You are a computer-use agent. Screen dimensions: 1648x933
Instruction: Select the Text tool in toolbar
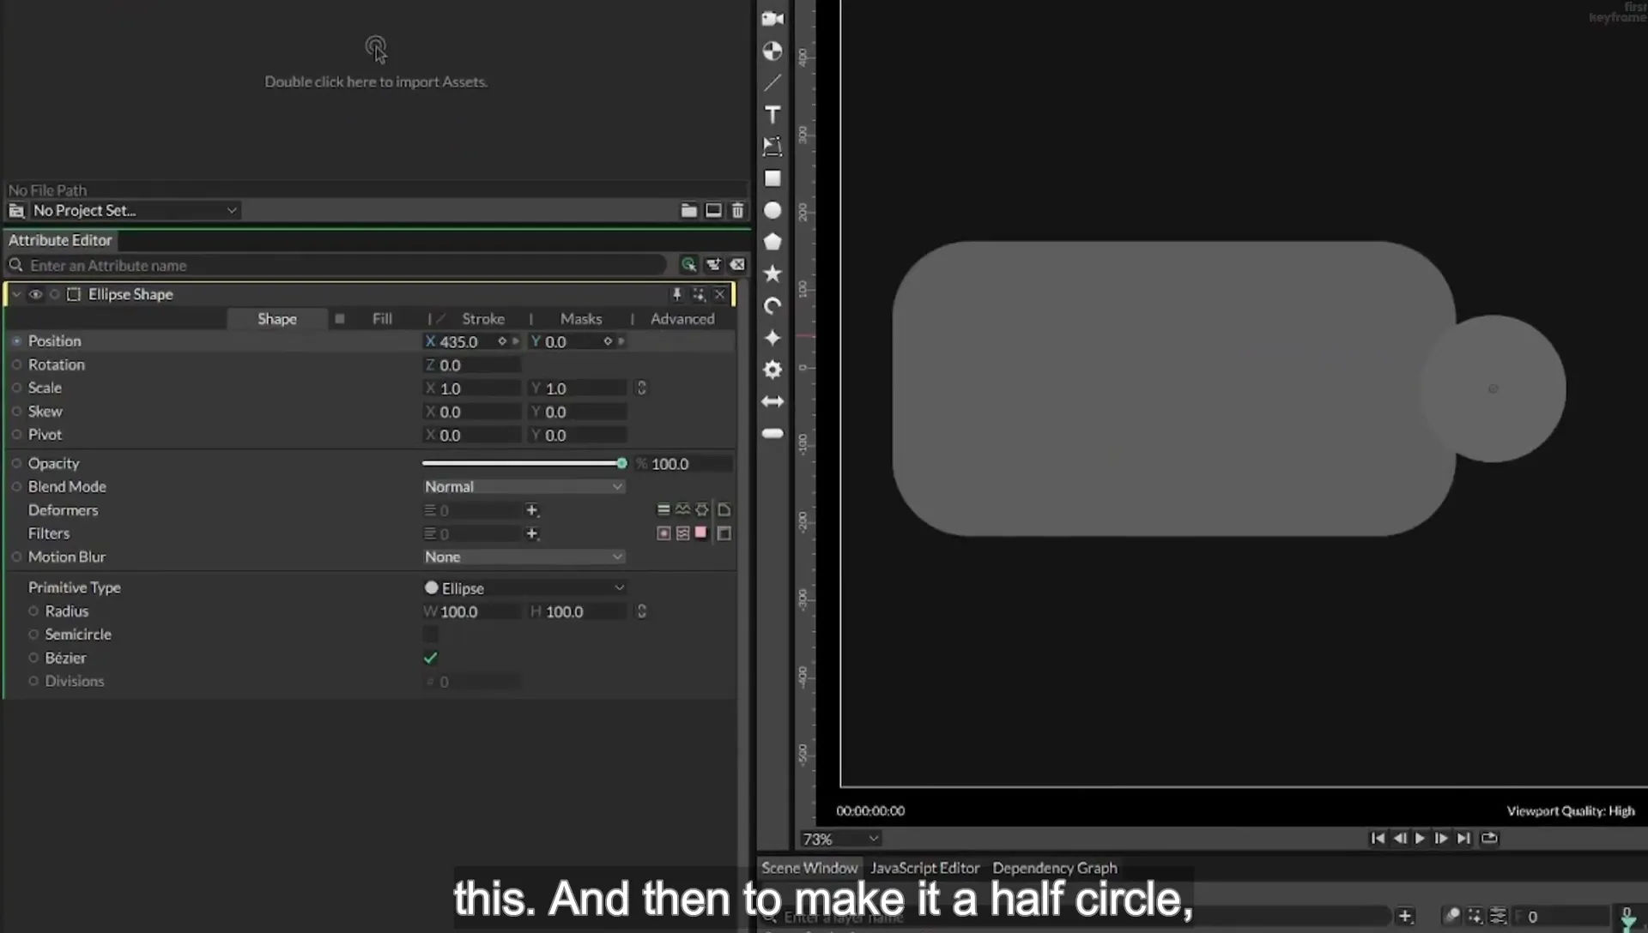[x=772, y=115]
